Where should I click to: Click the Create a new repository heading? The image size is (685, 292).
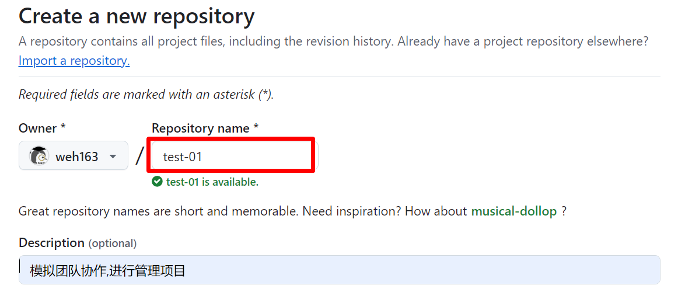pyautogui.click(x=137, y=17)
